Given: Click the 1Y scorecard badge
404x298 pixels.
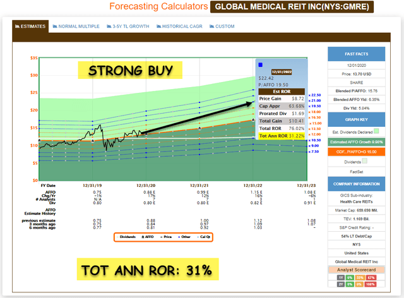Looking at the screenshot, I should pyautogui.click(x=341, y=278).
